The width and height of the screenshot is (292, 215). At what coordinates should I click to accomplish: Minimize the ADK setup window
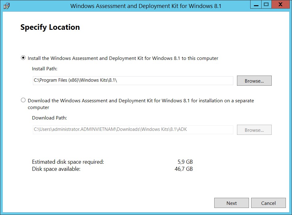point(256,5)
